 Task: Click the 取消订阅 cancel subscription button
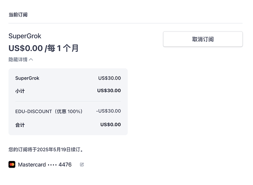203,39
